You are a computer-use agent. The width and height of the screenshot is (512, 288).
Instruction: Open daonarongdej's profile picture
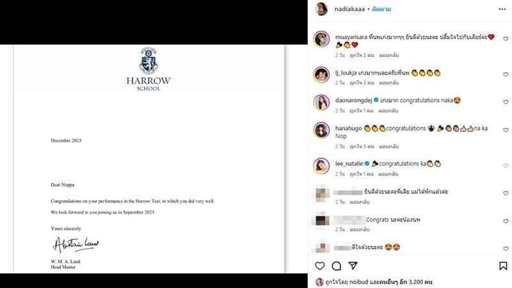tap(321, 102)
